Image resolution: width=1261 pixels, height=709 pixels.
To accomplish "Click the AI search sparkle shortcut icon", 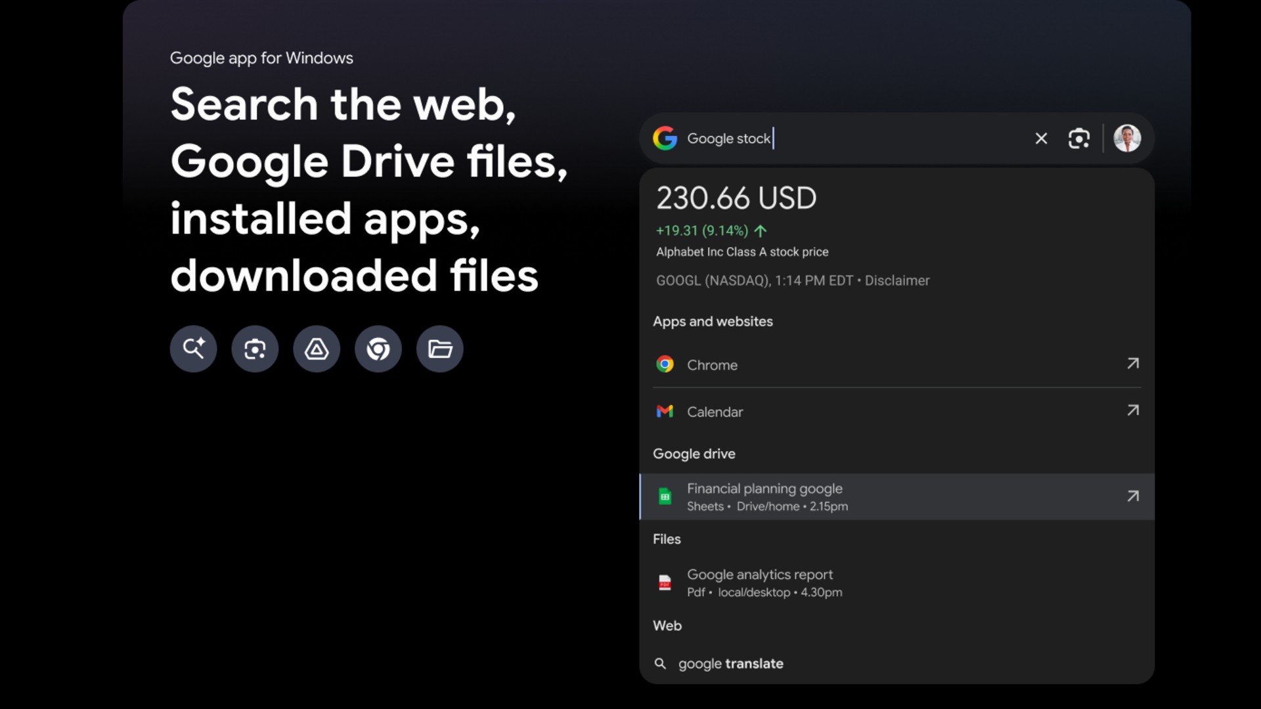I will point(192,349).
